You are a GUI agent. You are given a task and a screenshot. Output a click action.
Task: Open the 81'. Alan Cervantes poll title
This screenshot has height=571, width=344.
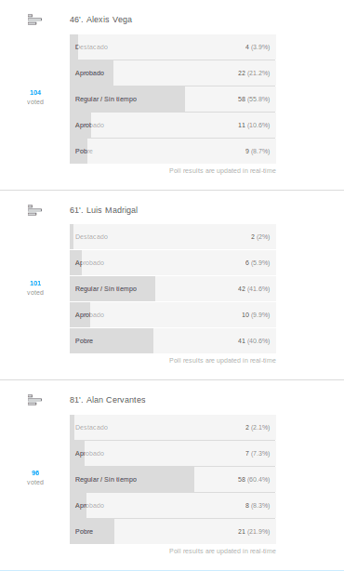tap(108, 400)
